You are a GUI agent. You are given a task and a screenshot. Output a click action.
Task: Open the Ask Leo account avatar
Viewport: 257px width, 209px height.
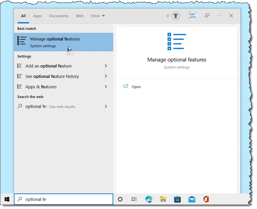[x=192, y=16]
